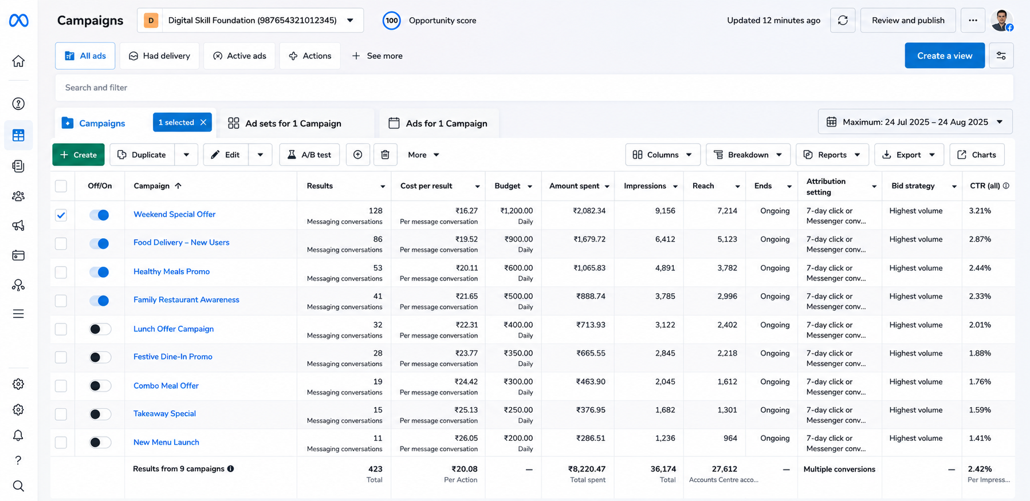The width and height of the screenshot is (1030, 501).
Task: Open the Ads for 1 Campaign tab
Action: coord(439,123)
